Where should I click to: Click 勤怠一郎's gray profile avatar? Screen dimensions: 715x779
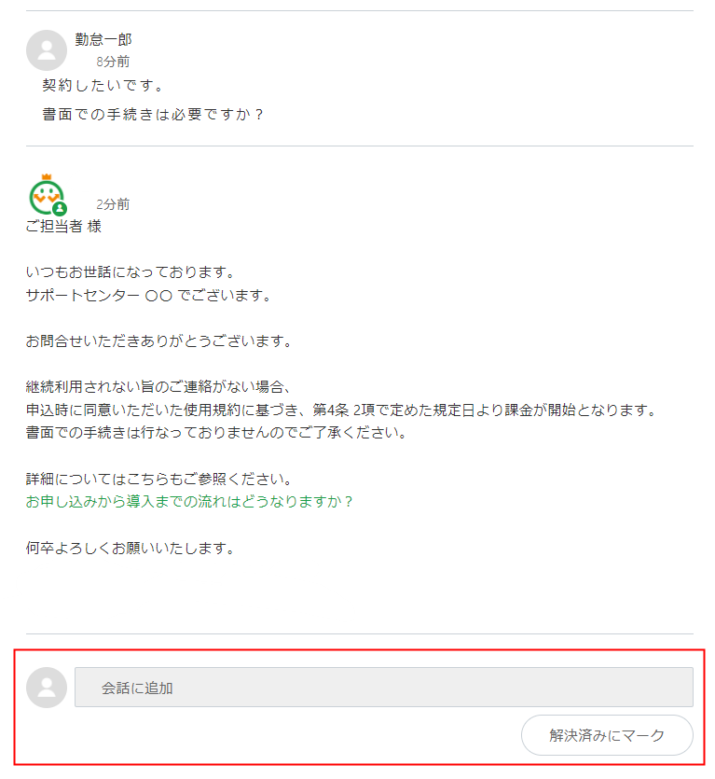click(x=47, y=50)
